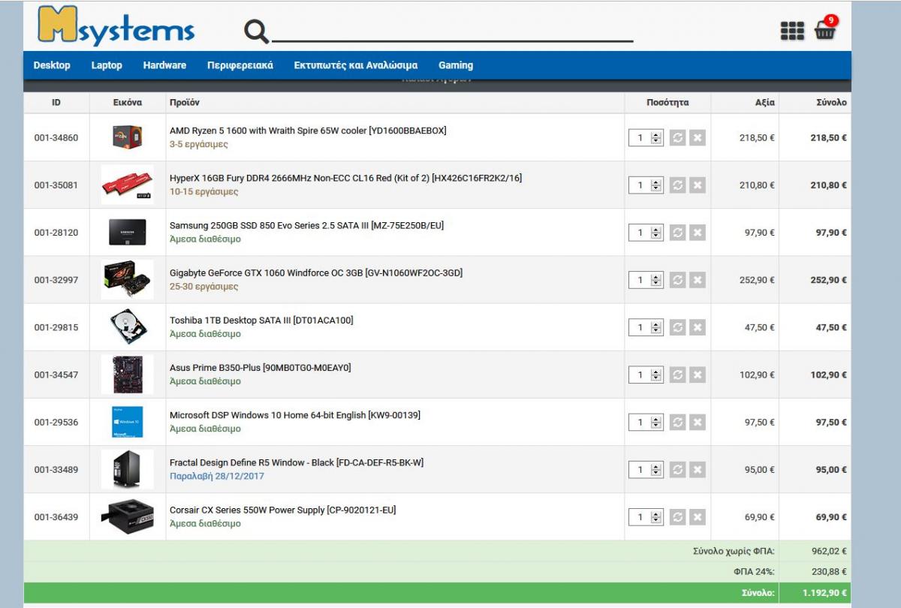Viewport: 901px width, 608px height.
Task: Click the red HyperX RAM thumbnail
Action: pyautogui.click(x=128, y=185)
